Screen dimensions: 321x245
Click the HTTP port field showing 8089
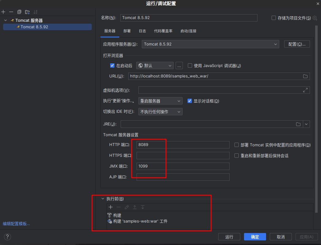[x=183, y=145]
